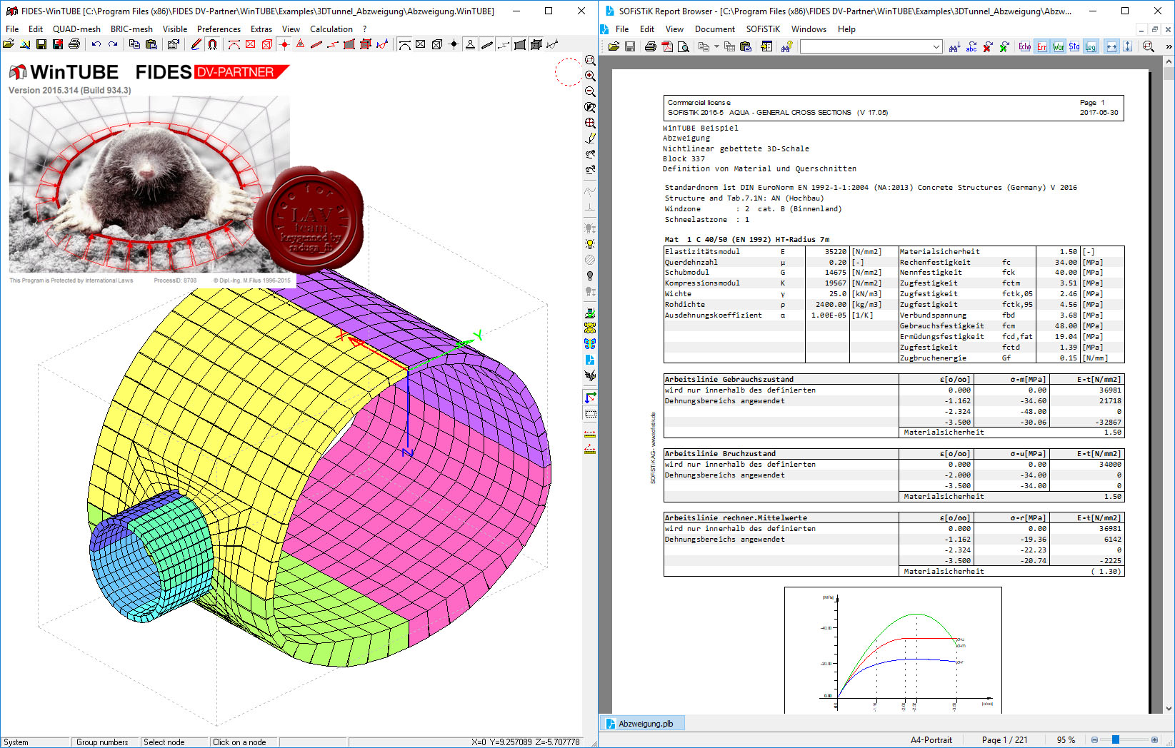This screenshot has height=748, width=1175.
Task: Toggle black crossed-box visibility button
Action: (x=421, y=44)
